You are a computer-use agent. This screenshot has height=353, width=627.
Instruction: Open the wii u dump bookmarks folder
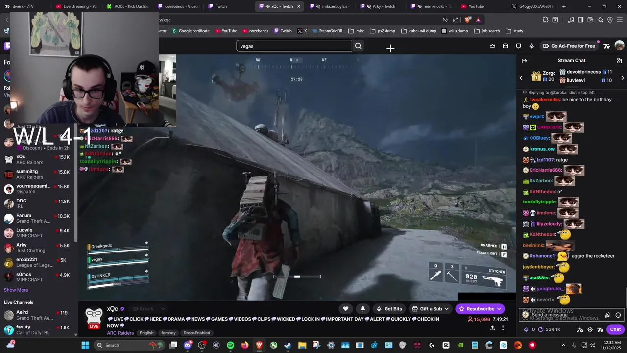tap(455, 31)
